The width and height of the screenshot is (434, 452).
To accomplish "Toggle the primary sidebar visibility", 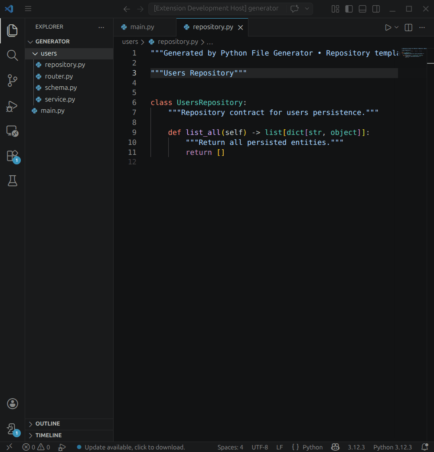I will point(349,9).
